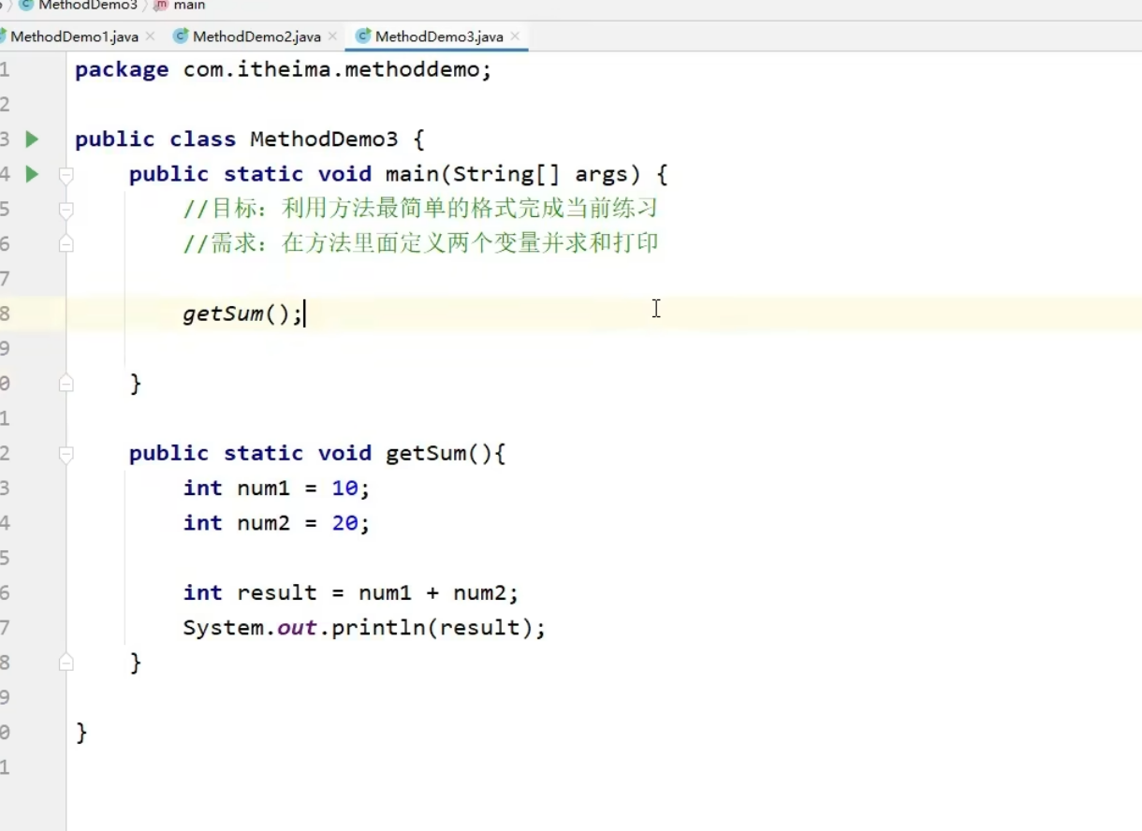The width and height of the screenshot is (1142, 831).
Task: Click class icon on MethodDemo3.java tab
Action: [x=361, y=36]
